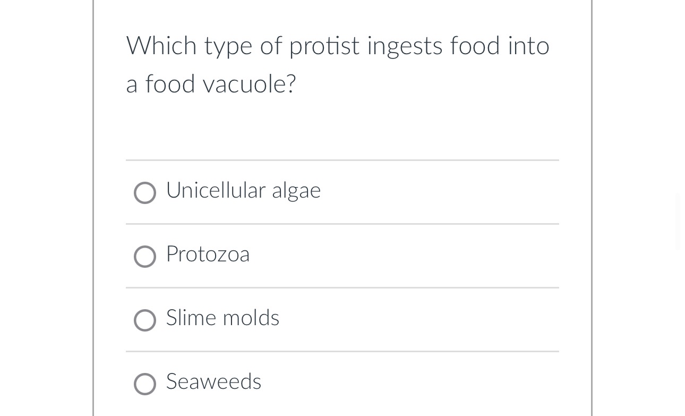Click the Protozoa answer text
685x416 pixels.
click(208, 254)
